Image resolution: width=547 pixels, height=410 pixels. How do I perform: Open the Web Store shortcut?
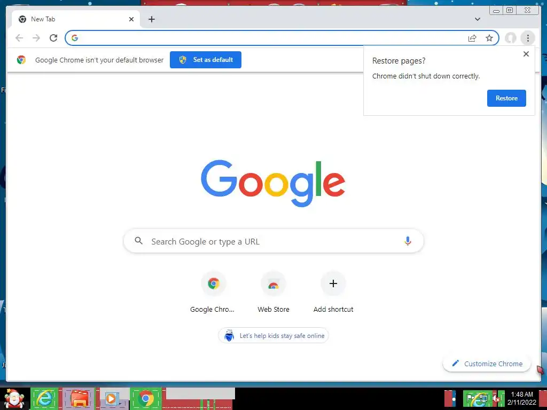(x=273, y=292)
